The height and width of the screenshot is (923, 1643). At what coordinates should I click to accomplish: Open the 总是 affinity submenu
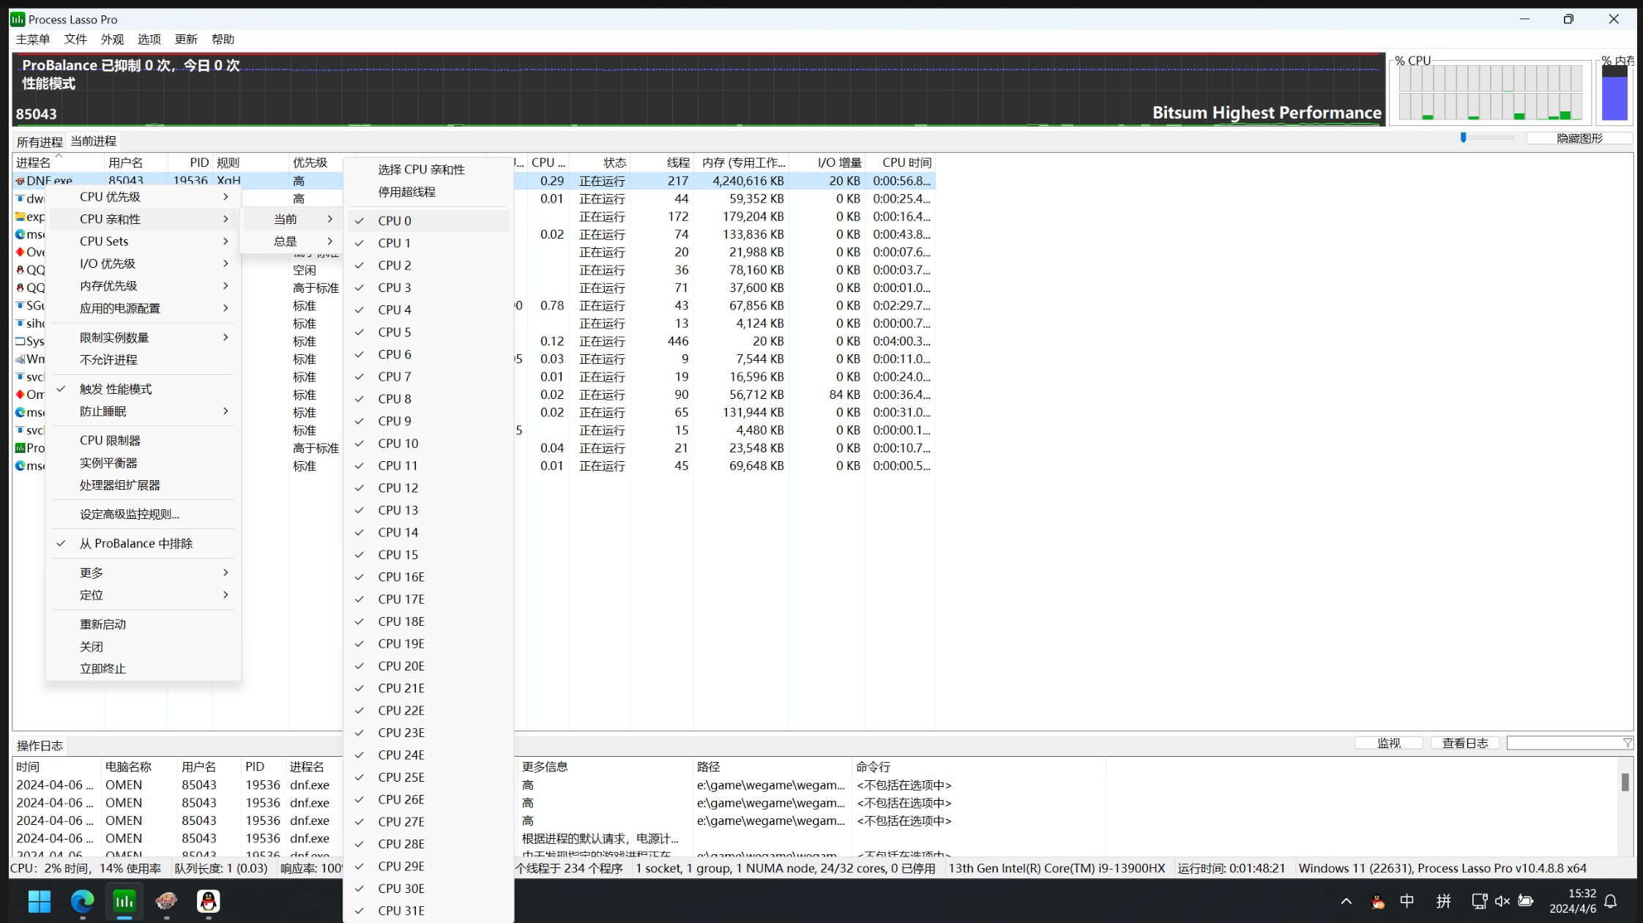[291, 242]
